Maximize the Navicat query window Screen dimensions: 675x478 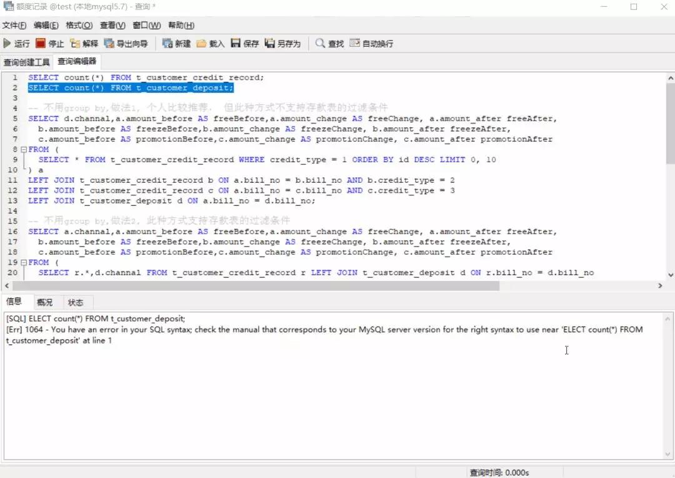[x=634, y=6]
